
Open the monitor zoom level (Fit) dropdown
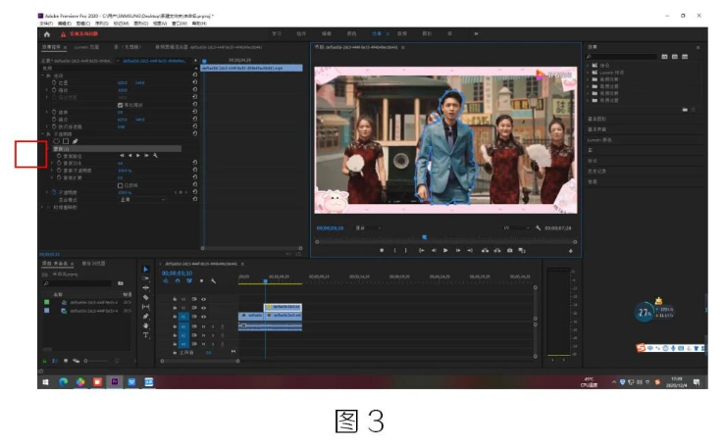[x=367, y=227]
